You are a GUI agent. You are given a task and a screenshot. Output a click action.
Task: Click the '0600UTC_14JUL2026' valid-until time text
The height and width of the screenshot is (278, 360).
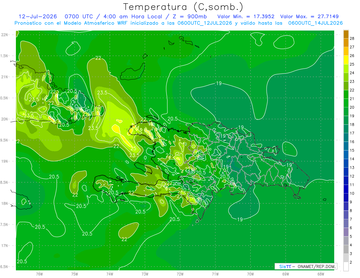tap(315, 23)
